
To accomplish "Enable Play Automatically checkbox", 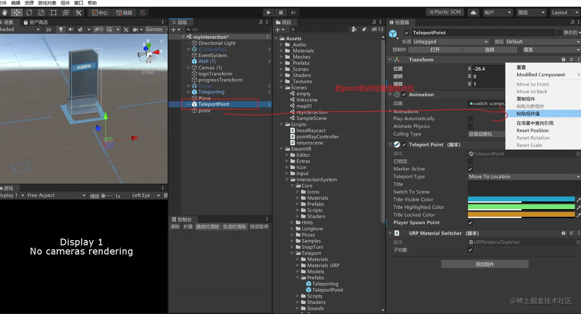I will point(470,119).
